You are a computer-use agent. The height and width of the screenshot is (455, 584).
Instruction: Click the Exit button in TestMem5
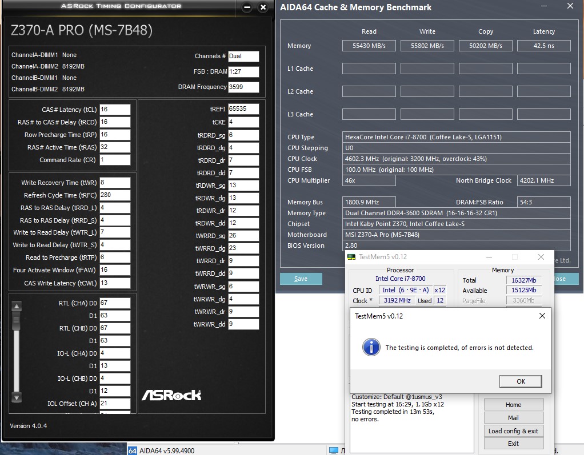point(514,444)
